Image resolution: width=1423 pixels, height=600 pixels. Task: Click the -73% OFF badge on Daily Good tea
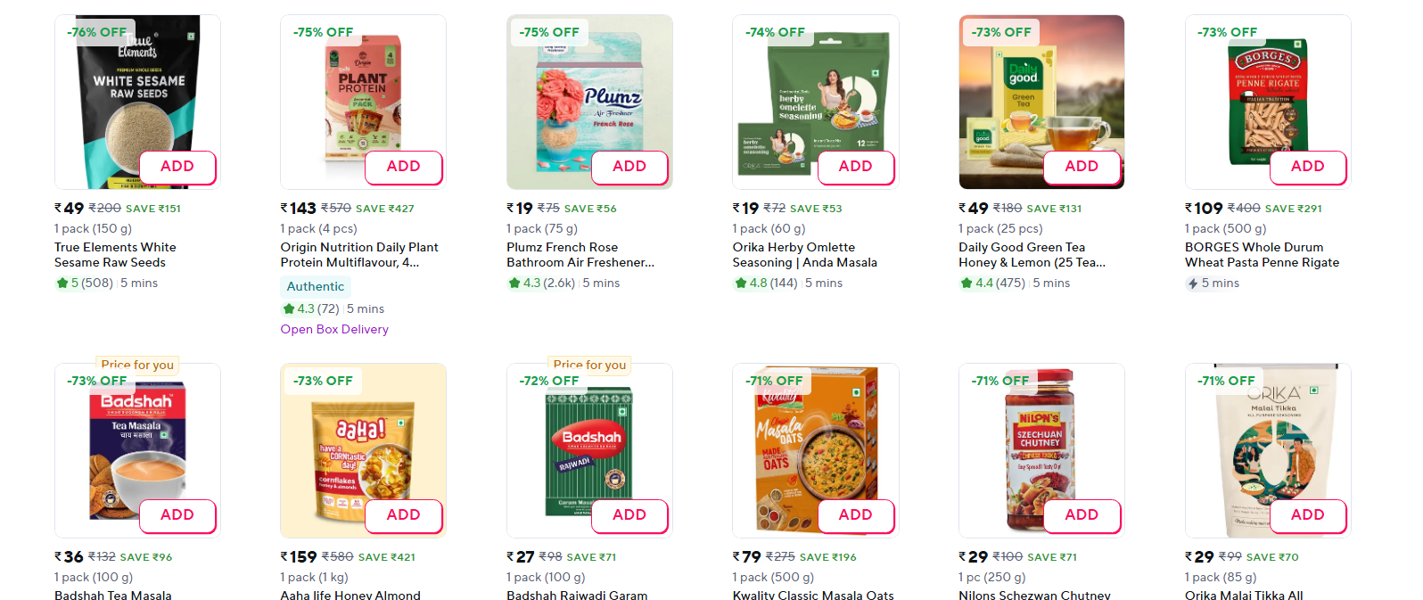(x=1002, y=32)
